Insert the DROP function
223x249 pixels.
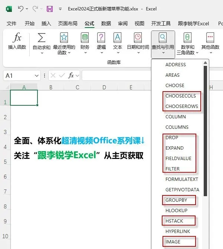pos(172,138)
